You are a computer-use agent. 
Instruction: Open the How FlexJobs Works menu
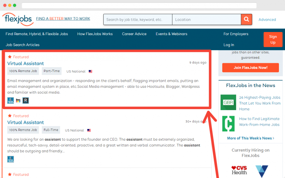[x=95, y=34]
